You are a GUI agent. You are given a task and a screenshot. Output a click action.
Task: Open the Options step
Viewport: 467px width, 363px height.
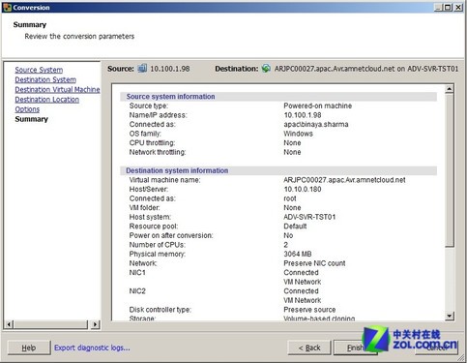tap(27, 109)
